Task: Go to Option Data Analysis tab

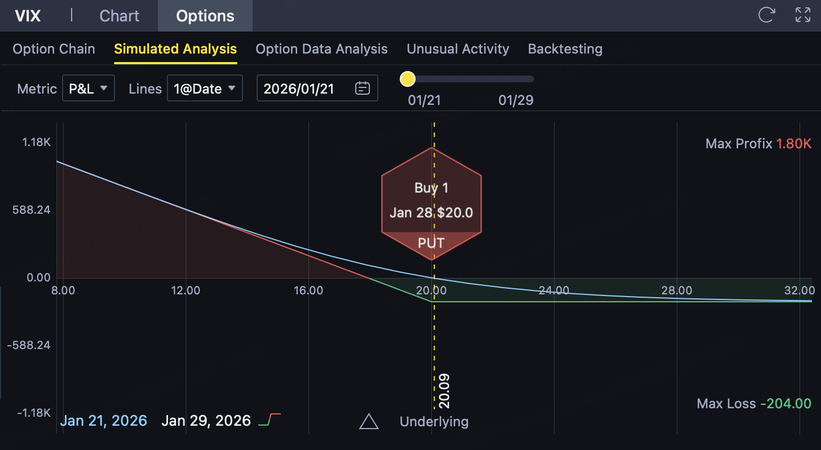Action: click(x=321, y=49)
